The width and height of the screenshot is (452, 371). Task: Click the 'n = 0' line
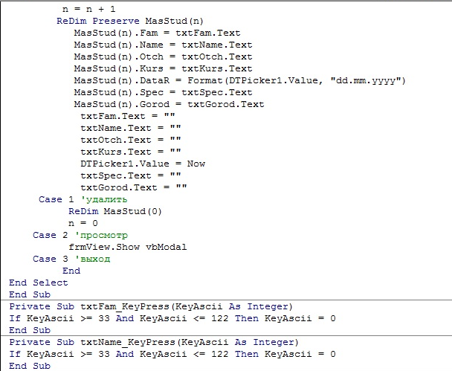[x=83, y=223]
